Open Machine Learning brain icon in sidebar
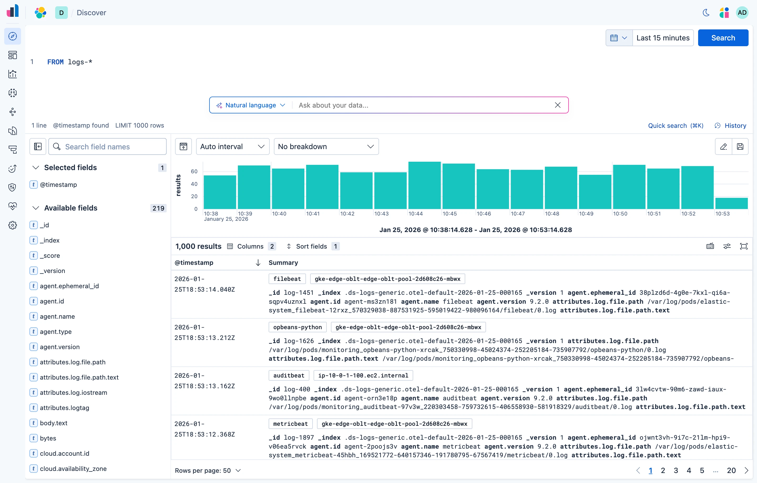Viewport: 757px width, 483px height. pyautogui.click(x=13, y=93)
